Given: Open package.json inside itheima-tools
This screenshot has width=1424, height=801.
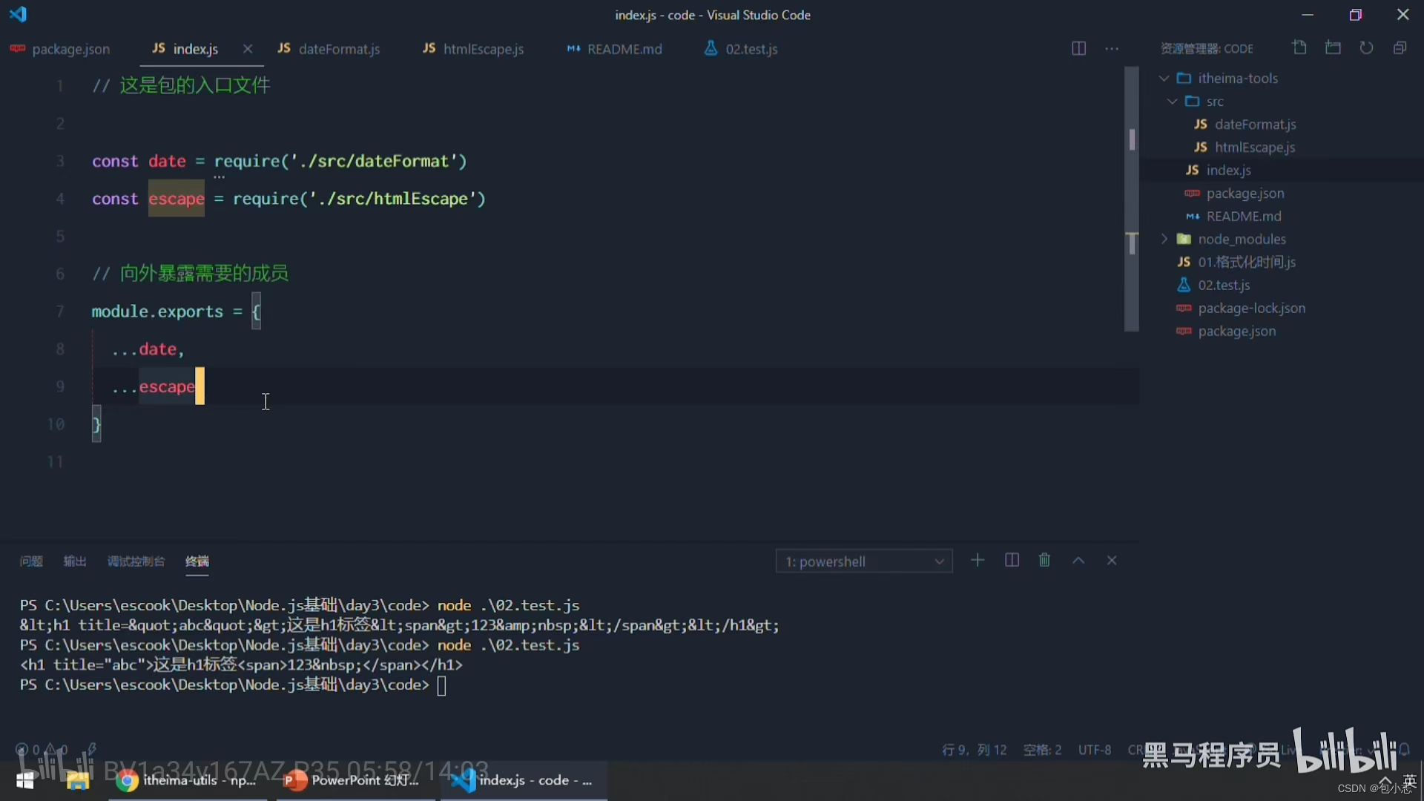Looking at the screenshot, I should 1245,193.
